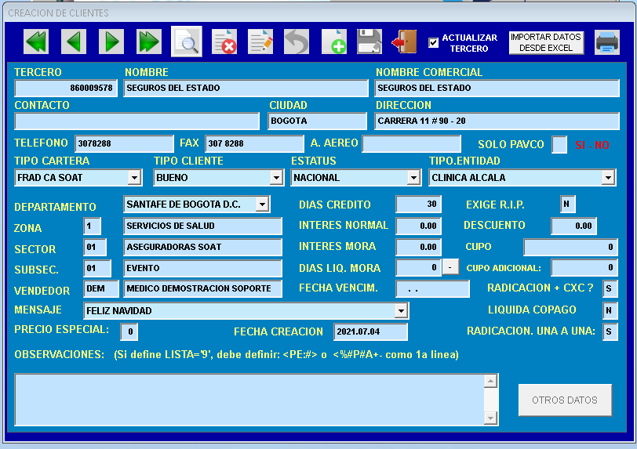The height and width of the screenshot is (449, 637).
Task: Click the Telefono field
Action: coord(124,143)
